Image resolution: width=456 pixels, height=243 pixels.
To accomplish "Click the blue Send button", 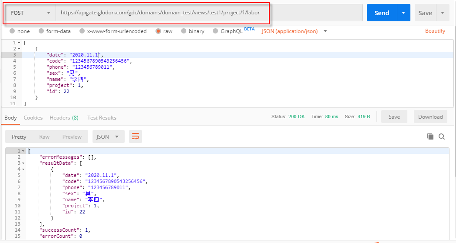I will [382, 13].
